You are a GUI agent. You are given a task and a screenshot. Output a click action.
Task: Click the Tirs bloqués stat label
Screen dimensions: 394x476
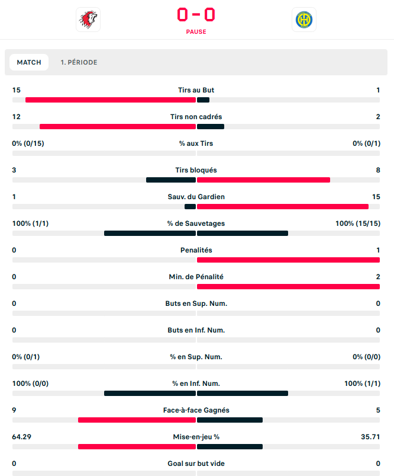pyautogui.click(x=196, y=170)
